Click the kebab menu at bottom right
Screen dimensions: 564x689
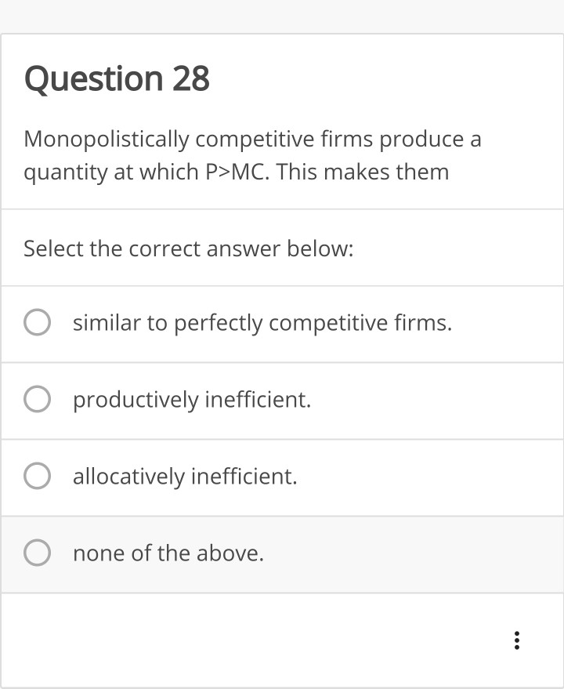(x=517, y=642)
